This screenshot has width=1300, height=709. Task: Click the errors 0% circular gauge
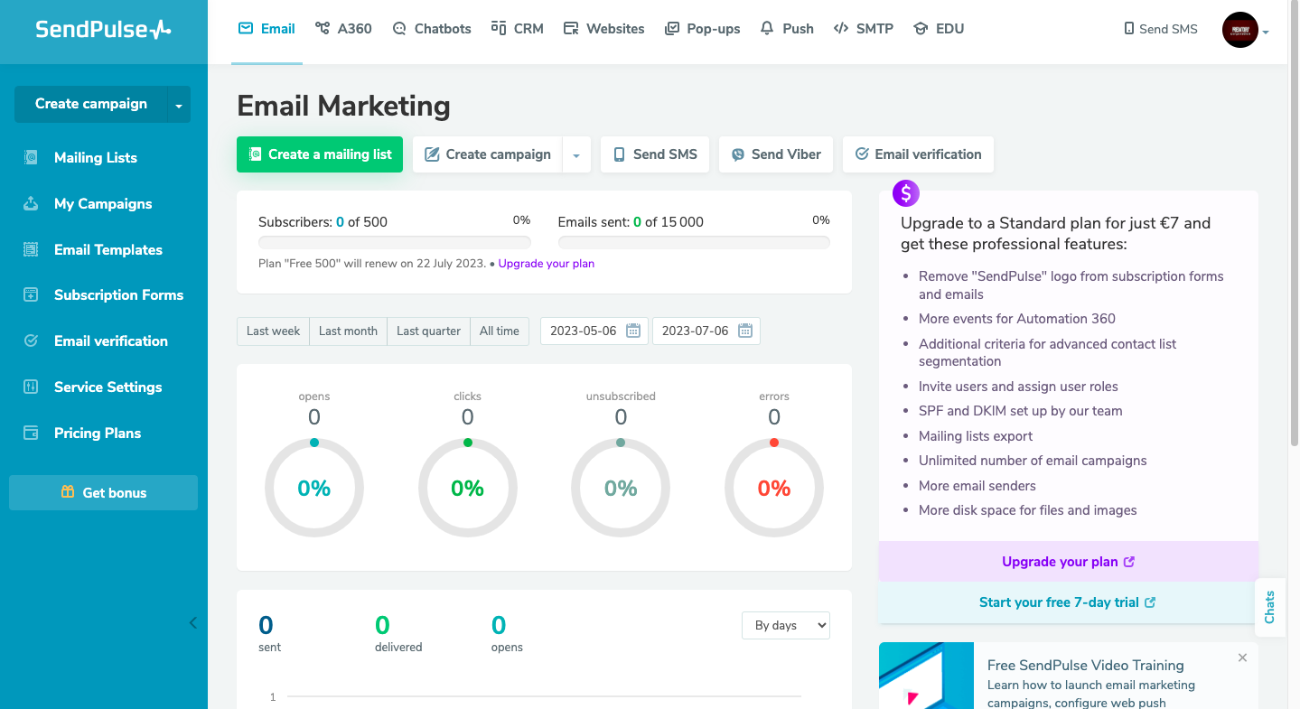pos(774,488)
